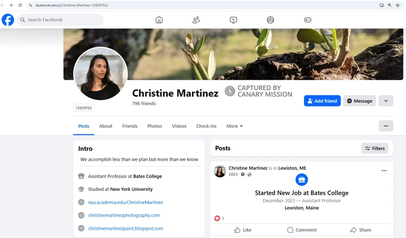Open the Home icon in top navigation
This screenshot has height=238, width=406.
[159, 20]
